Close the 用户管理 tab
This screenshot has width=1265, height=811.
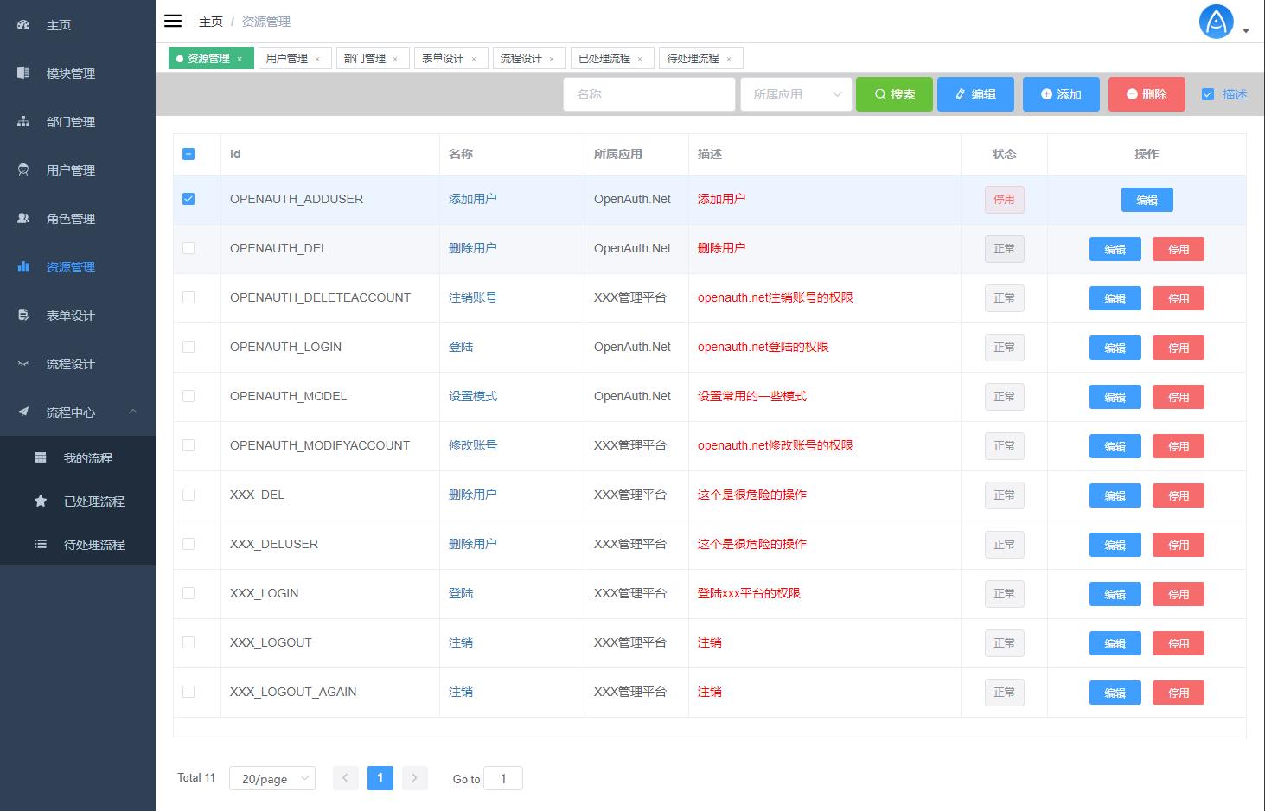point(317,59)
